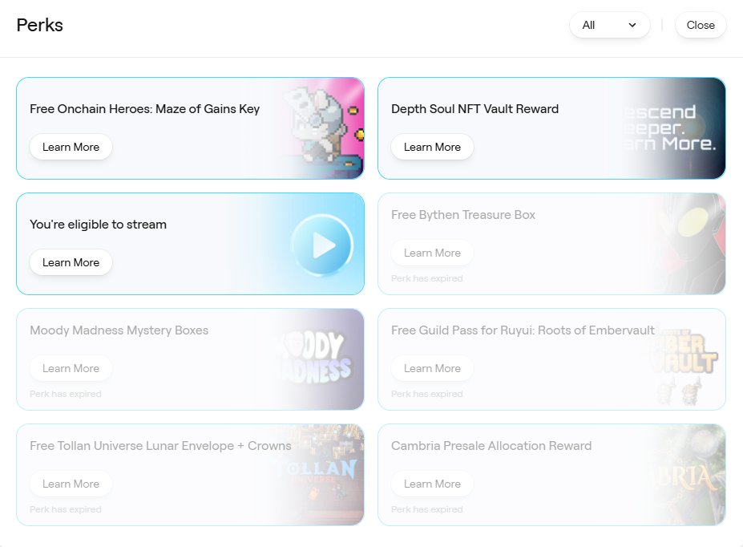This screenshot has height=547, width=743.
Task: Learn more about Depth Soul NFT Vault Reward
Action: 432,147
